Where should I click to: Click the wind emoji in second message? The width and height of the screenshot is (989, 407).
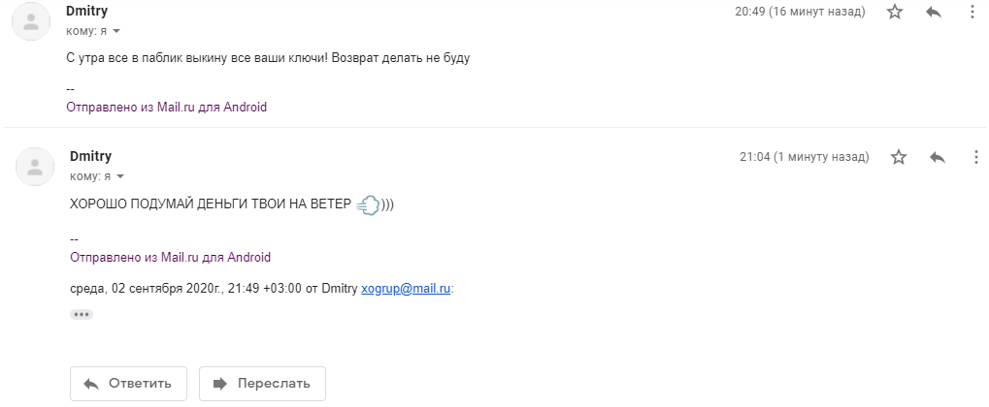(369, 205)
